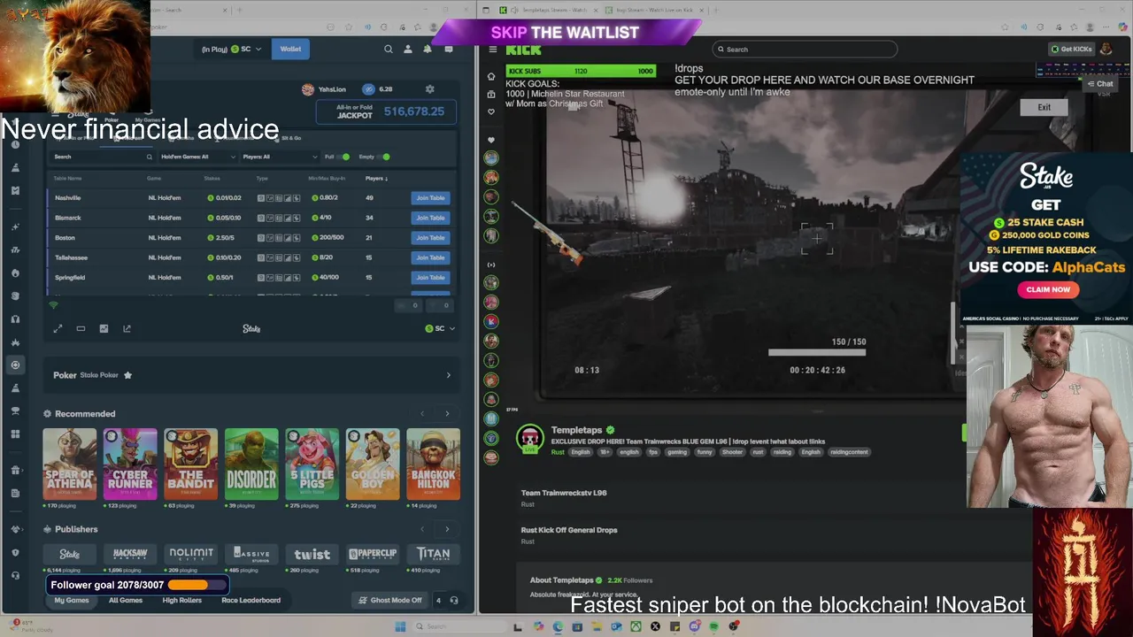Click the Exit button on the stream
The height and width of the screenshot is (637, 1133).
[x=1044, y=107]
